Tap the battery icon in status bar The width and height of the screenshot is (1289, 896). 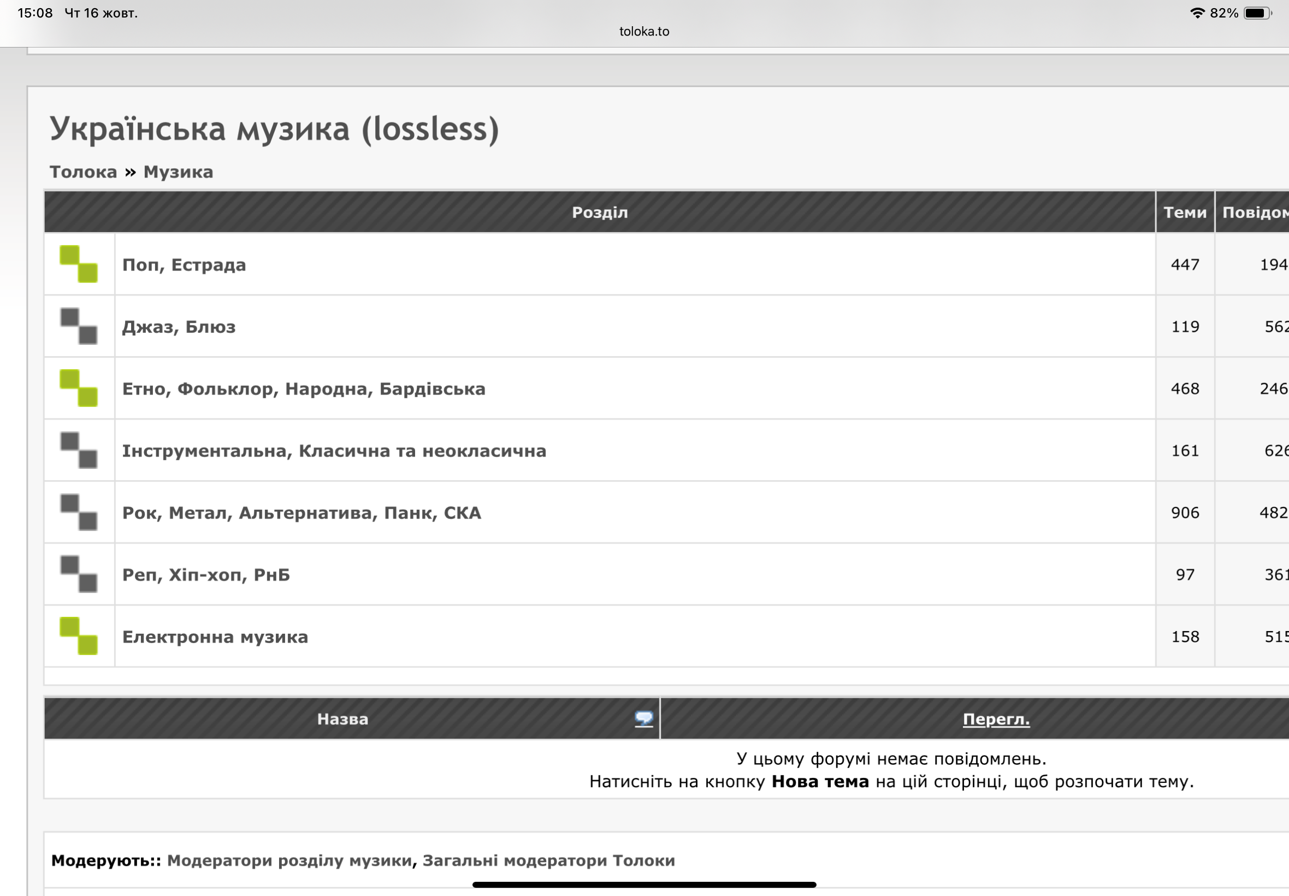1257,13
